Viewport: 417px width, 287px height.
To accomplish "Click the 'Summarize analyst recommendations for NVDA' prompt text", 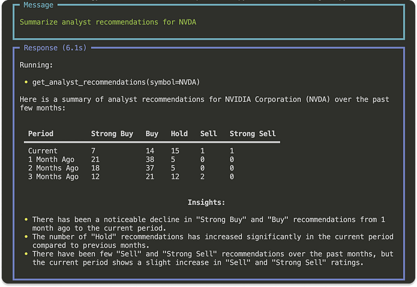I will point(108,22).
